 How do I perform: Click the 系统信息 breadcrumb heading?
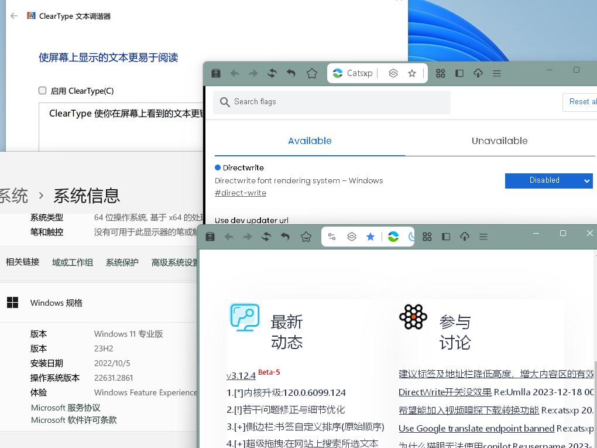(87, 196)
